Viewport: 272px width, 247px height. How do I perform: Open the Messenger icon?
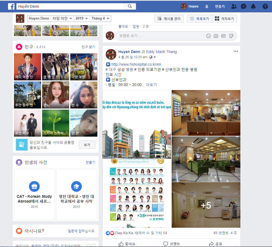coord(244,6)
